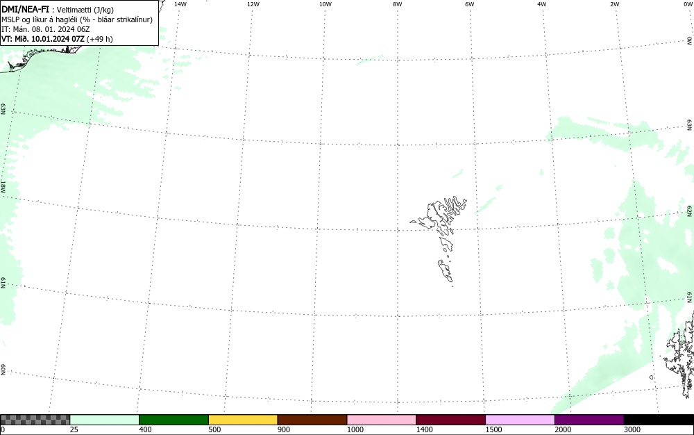694x435 pixels.
Task: Click the southernmost Faroe island Suðuroy outline
Action: point(446,270)
